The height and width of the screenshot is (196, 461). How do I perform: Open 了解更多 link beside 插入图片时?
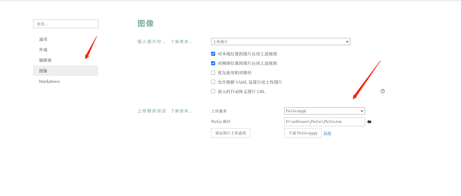pyautogui.click(x=182, y=42)
